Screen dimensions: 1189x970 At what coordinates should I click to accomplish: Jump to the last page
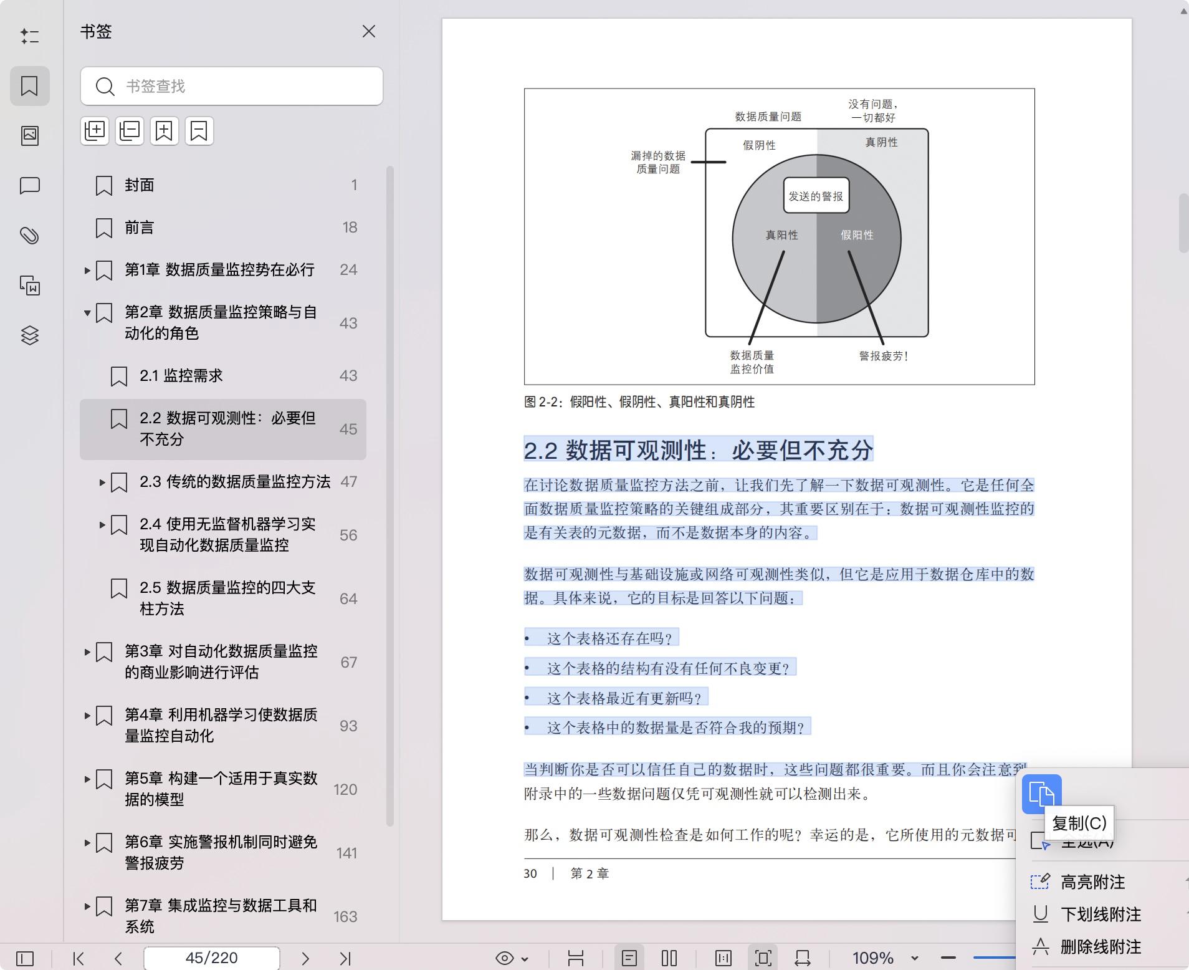pos(345,958)
